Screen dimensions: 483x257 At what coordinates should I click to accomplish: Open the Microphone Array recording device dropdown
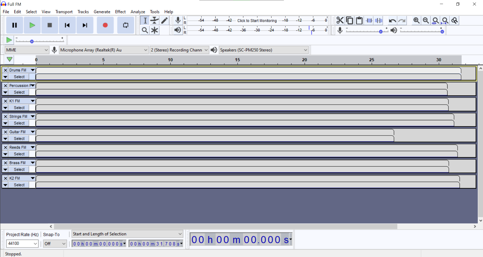point(104,50)
